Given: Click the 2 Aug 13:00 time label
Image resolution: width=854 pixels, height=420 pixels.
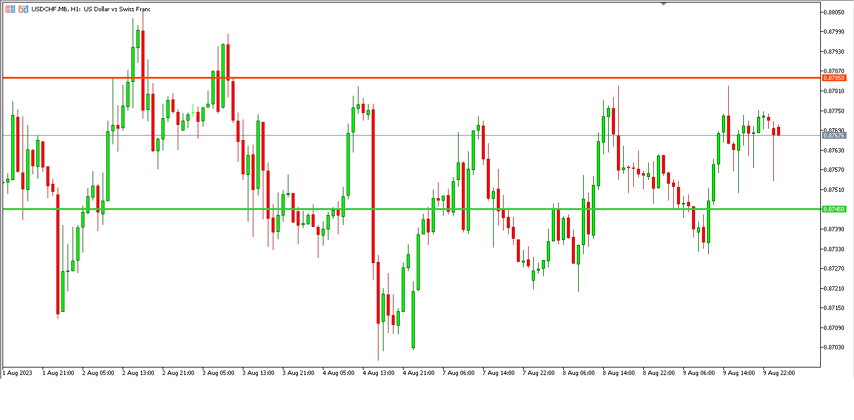Looking at the screenshot, I should pyautogui.click(x=138, y=373).
